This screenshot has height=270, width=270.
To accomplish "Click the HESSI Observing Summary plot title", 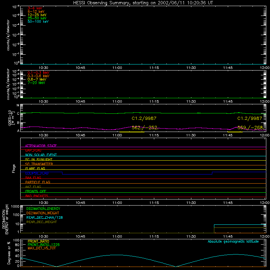I will pos(143,3).
